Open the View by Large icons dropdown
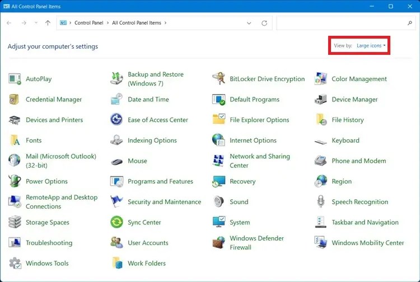Viewport: 420px width, 282px height. point(371,45)
